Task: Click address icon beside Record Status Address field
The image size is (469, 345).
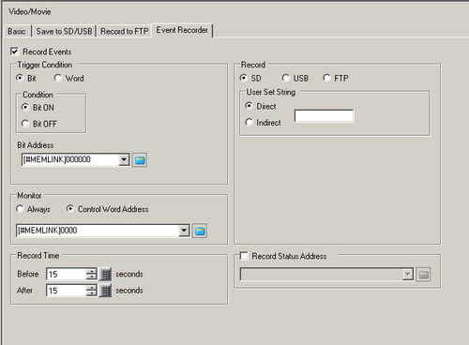Action: pyautogui.click(x=423, y=275)
